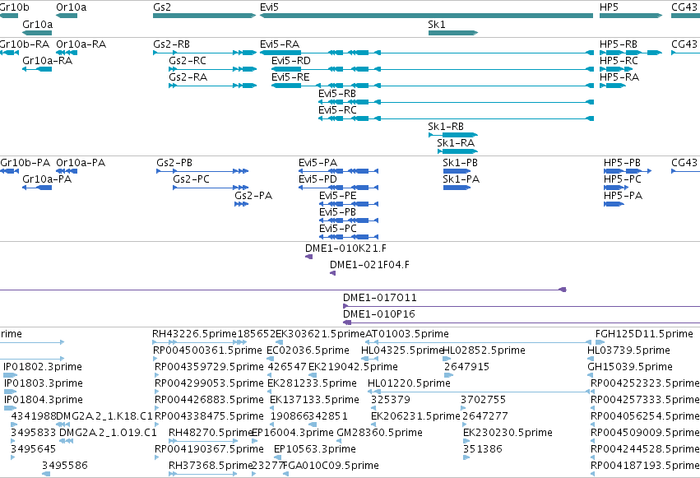Select the Sk1-PA protein feature
Image resolution: width=700 pixels, height=478 pixels.
pos(457,188)
